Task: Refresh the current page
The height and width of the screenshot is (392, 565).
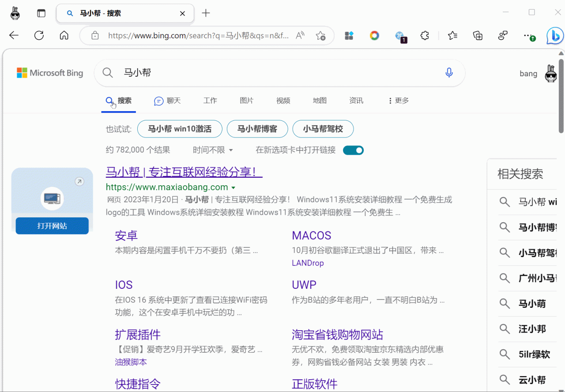Action: click(39, 36)
